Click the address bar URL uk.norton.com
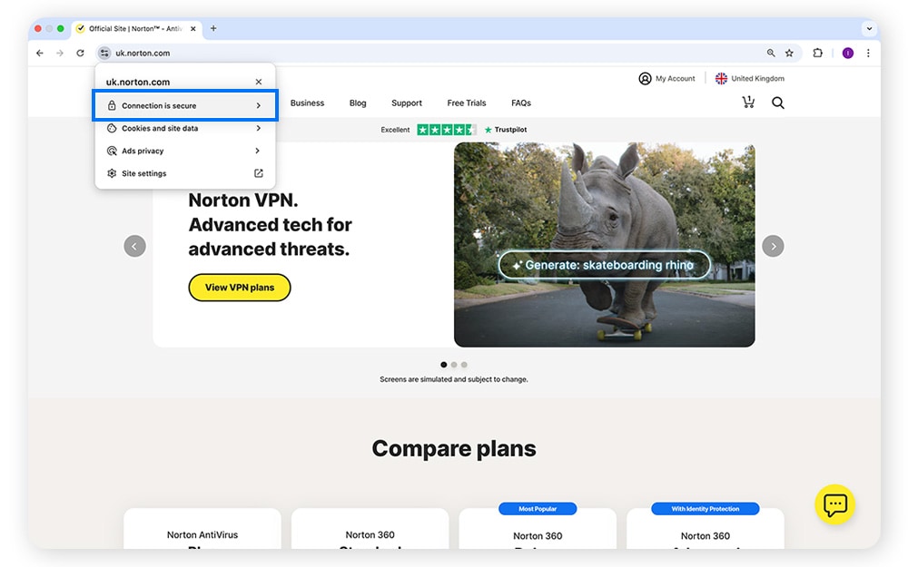The width and height of the screenshot is (908, 567). 143,53
